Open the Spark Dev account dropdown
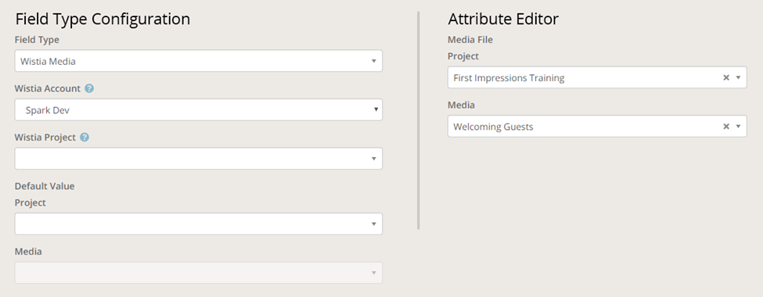 point(199,110)
